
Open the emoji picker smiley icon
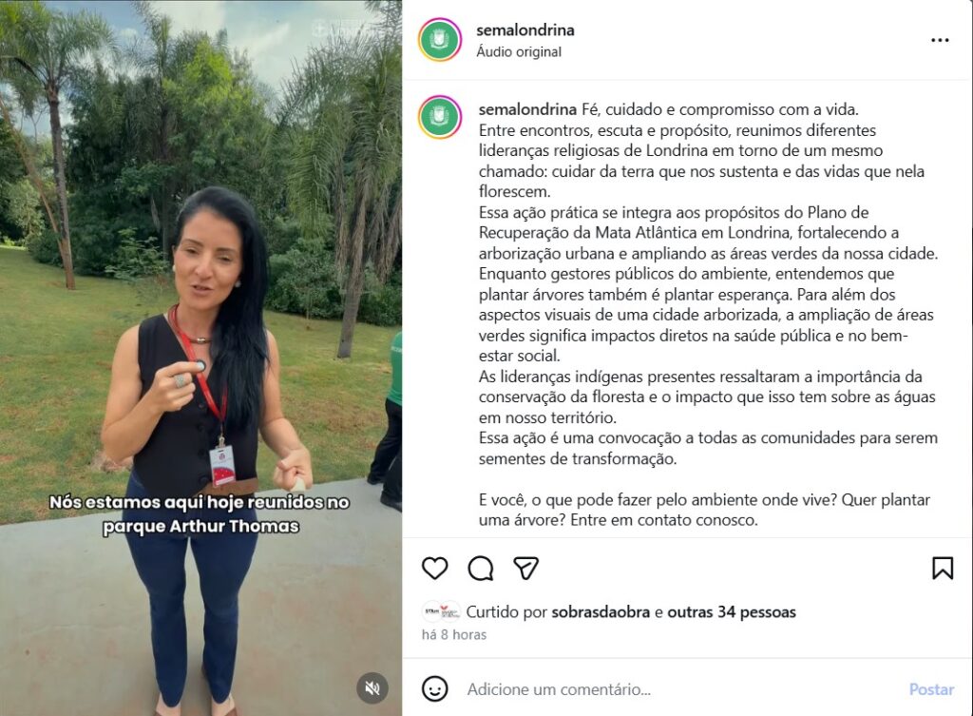[x=434, y=688]
